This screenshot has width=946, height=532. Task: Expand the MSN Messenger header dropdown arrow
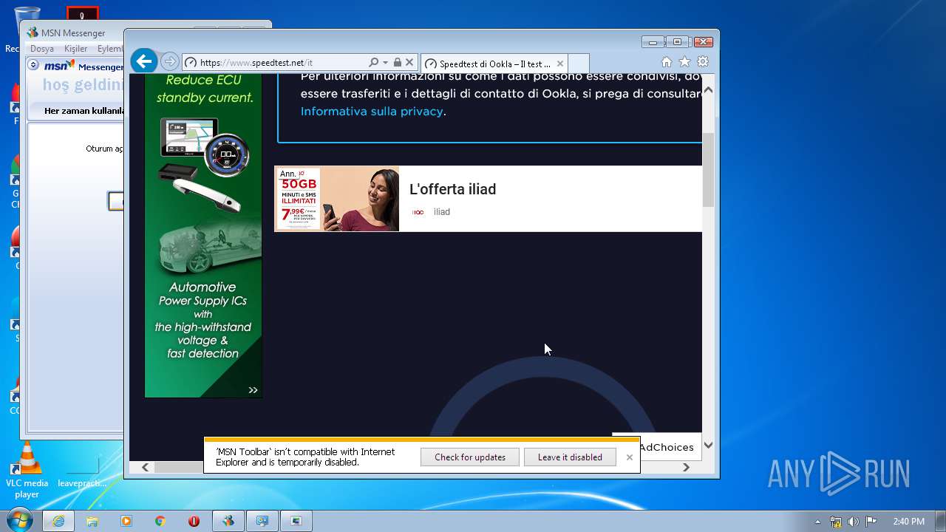[x=33, y=65]
